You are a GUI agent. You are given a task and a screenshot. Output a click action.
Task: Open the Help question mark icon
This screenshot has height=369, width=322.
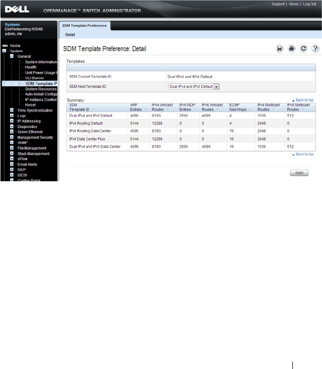(x=315, y=49)
